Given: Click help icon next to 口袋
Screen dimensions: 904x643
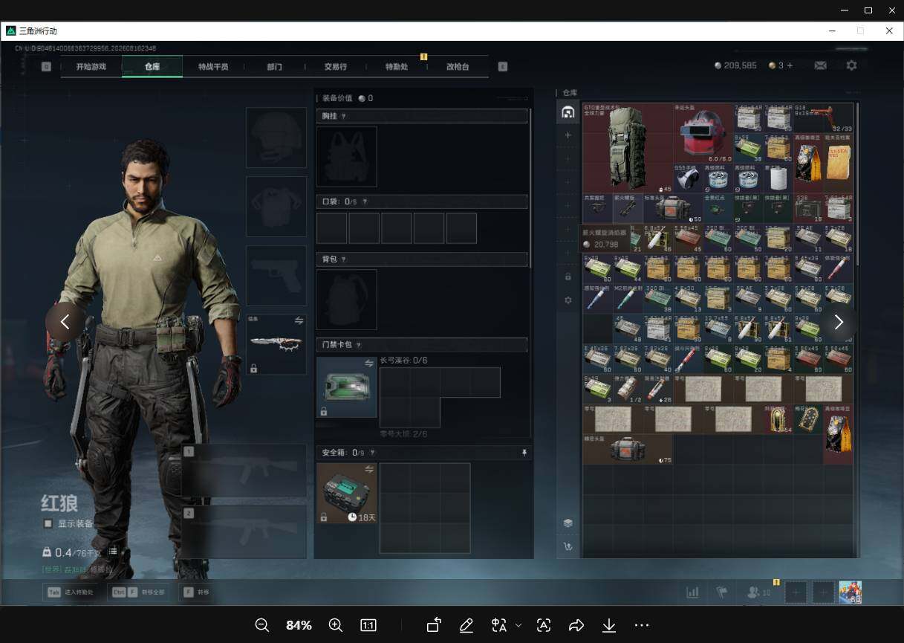Looking at the screenshot, I should [364, 201].
